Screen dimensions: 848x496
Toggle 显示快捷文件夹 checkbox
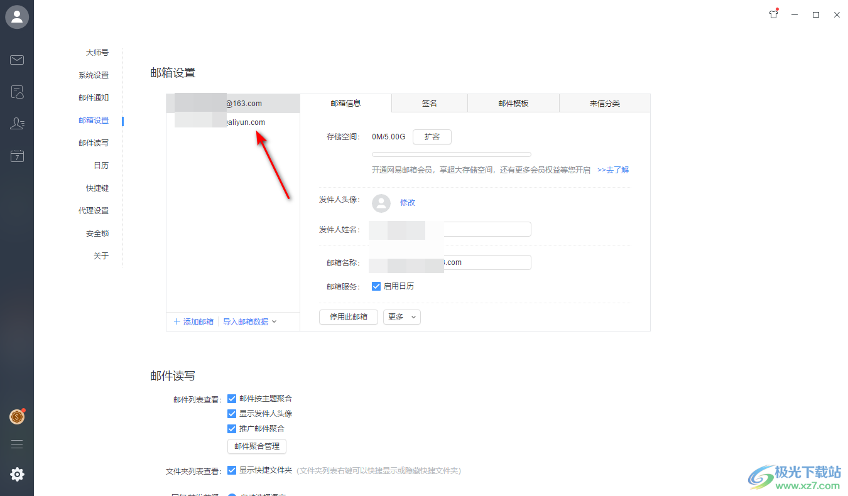pos(232,470)
